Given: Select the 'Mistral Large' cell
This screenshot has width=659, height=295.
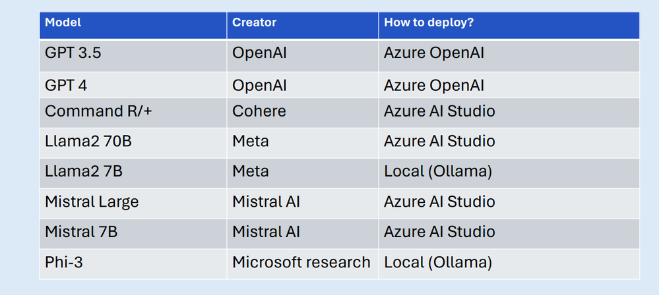Looking at the screenshot, I should [133, 203].
